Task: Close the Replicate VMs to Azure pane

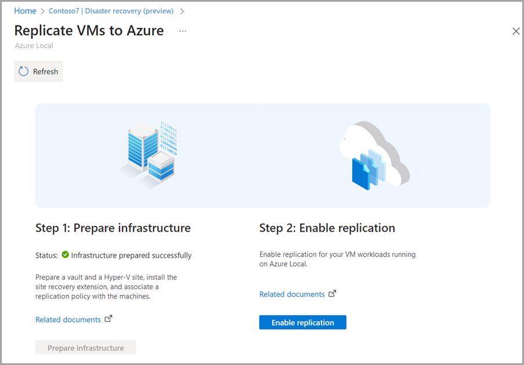Action: 515,31
